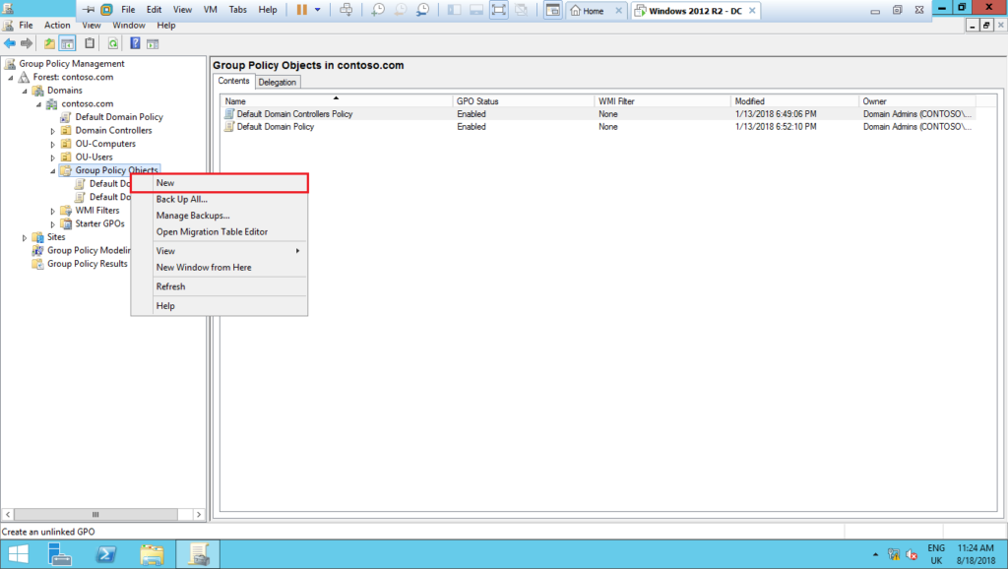
Task: Click Refresh in the context menu
Action: [x=220, y=286]
